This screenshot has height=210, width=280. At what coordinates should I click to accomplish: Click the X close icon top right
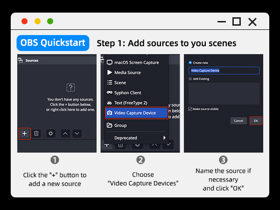[x=252, y=22]
